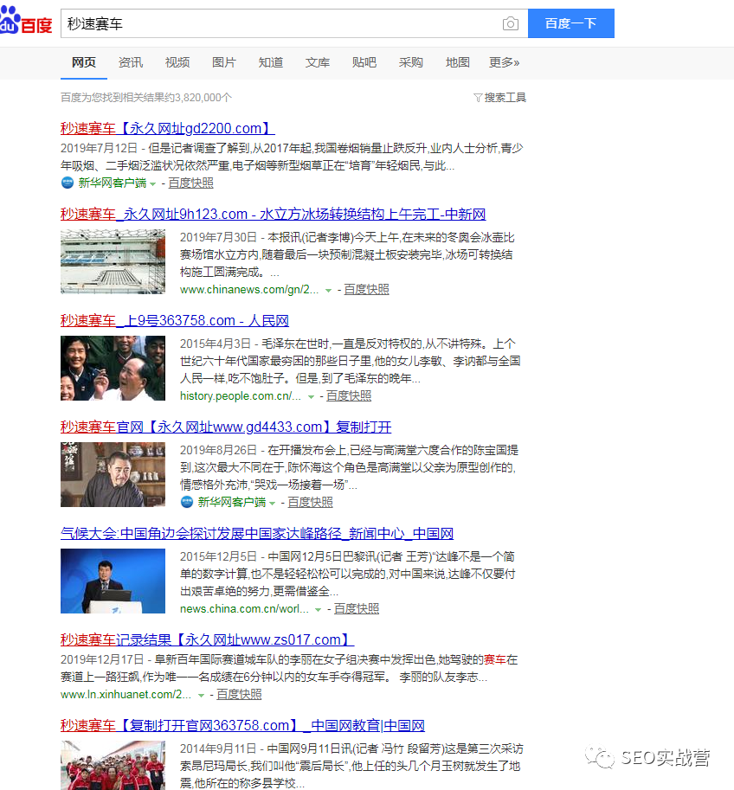Screen dimensions: 734x790
Task: Open camera image search icon
Action: (510, 23)
